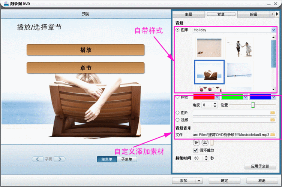Click the 取消 button
The height and width of the screenshot is (187, 282).
click(x=262, y=181)
